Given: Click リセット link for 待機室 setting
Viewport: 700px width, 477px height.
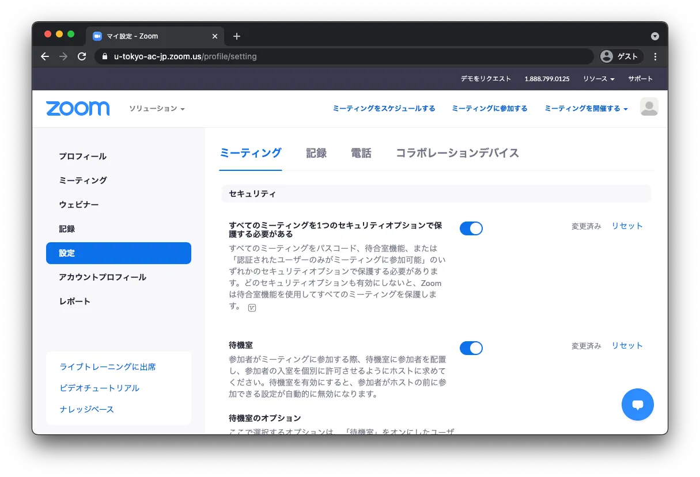Looking at the screenshot, I should [x=627, y=346].
